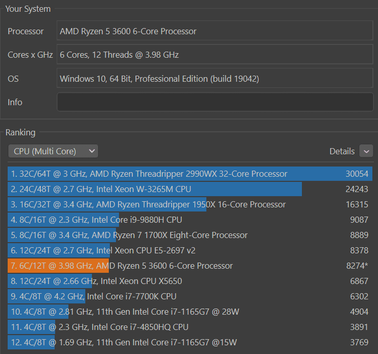The height and width of the screenshot is (354, 378).
Task: Click the 6302 score value
Action: [x=359, y=296]
